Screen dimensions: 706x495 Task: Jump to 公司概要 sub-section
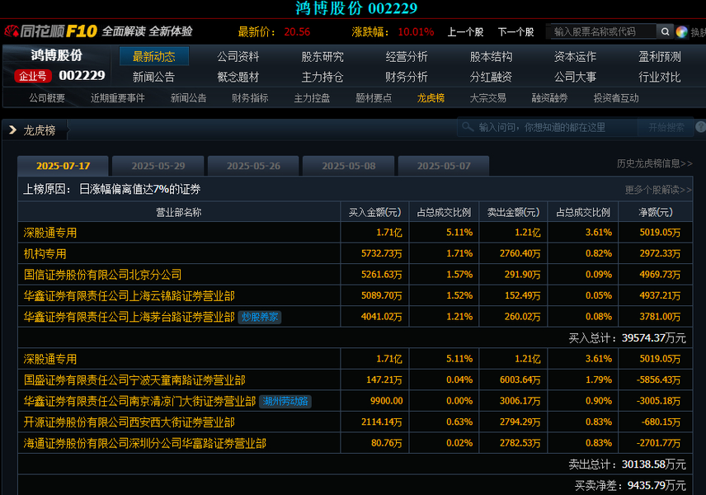point(47,98)
